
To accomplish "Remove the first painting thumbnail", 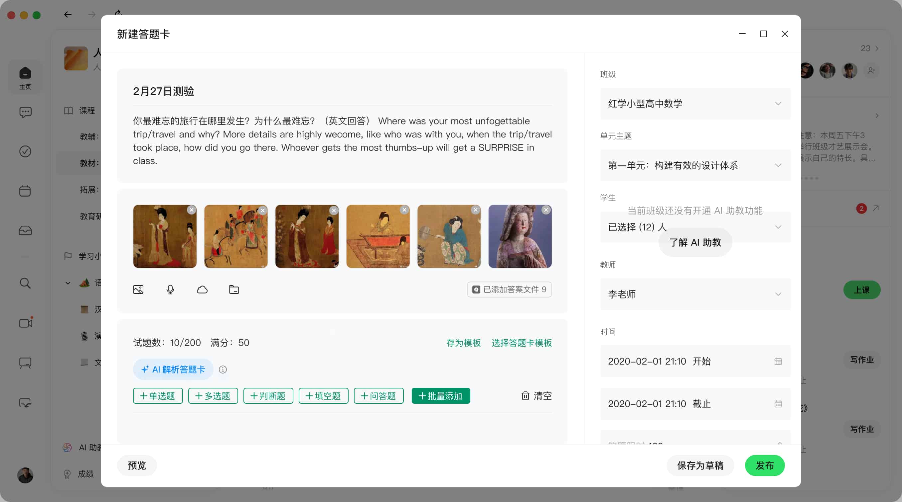I will click(x=191, y=210).
